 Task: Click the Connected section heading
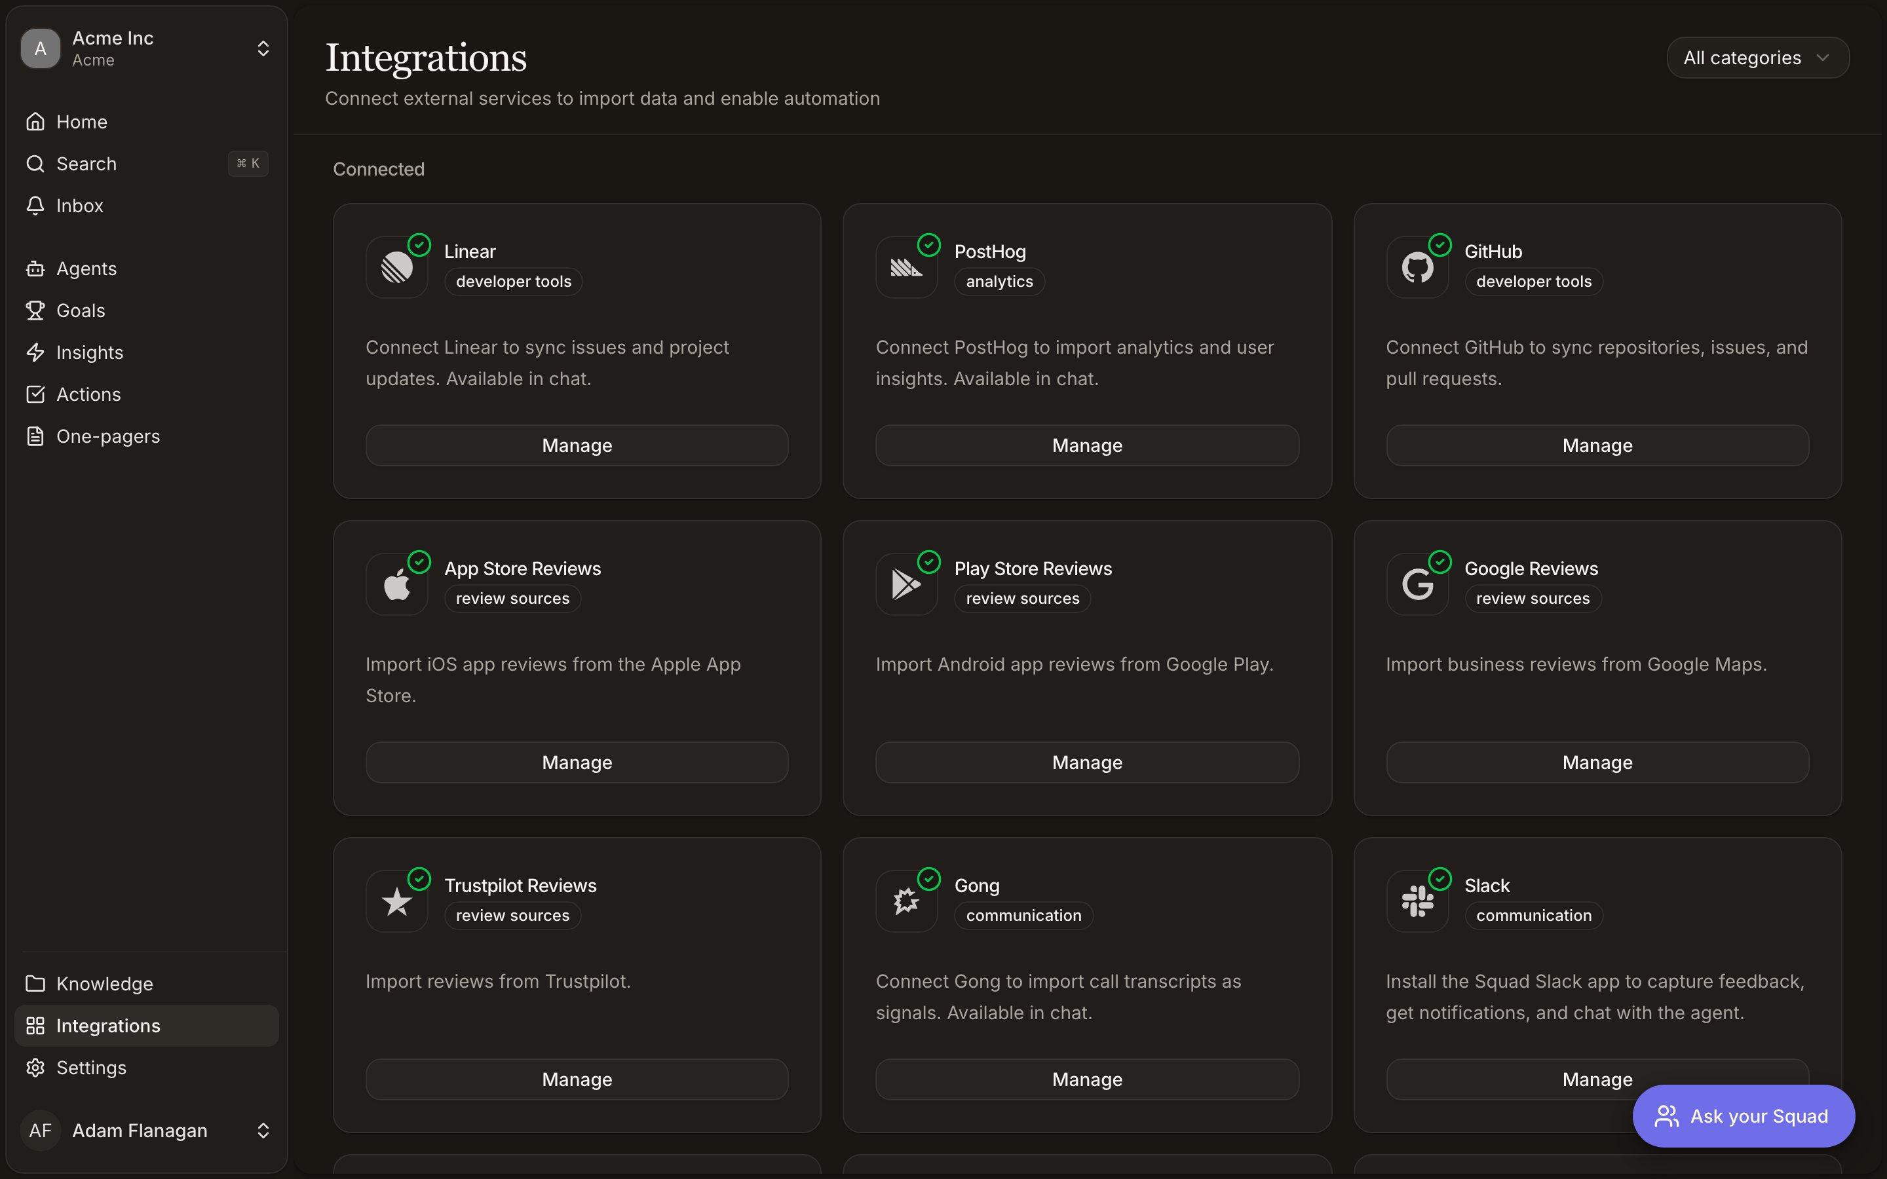tap(379, 169)
